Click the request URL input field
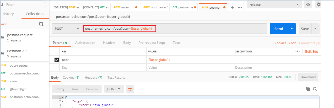Viewport: 334px width, 108px height. [174, 29]
